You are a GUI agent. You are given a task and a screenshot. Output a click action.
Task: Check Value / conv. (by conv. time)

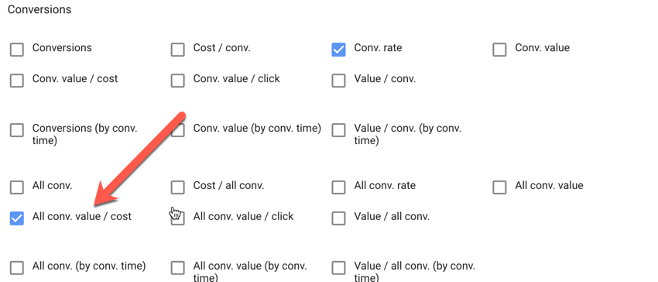[x=338, y=130]
